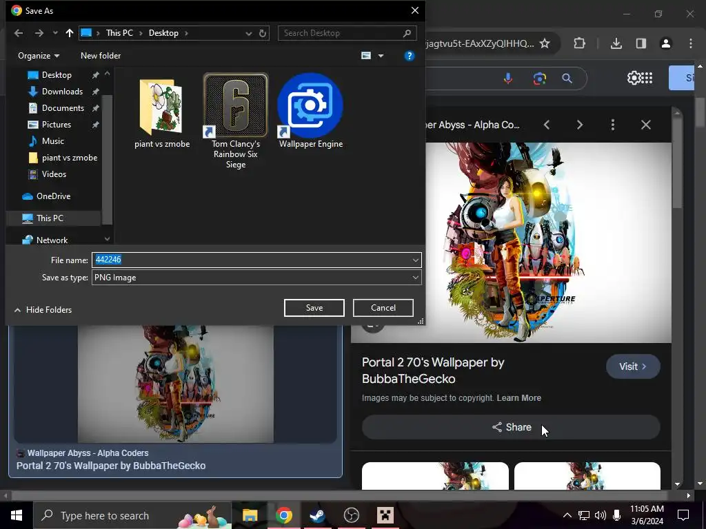Expand the File name dropdown
The width and height of the screenshot is (706, 529).
pyautogui.click(x=415, y=260)
